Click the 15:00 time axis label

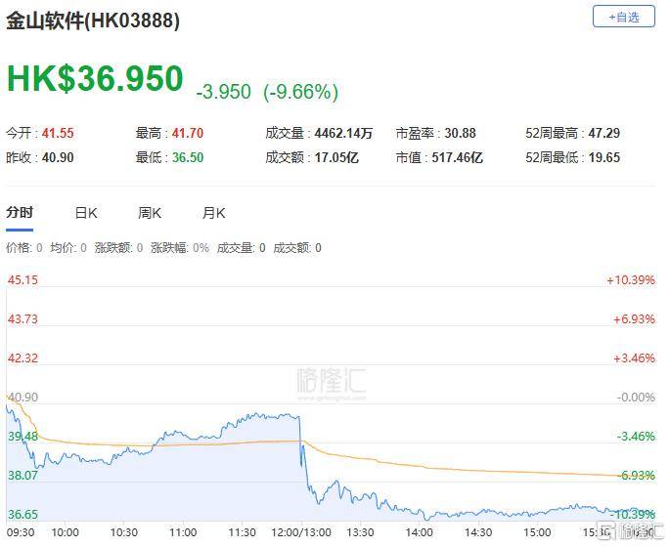537,533
